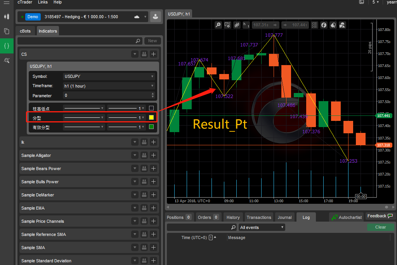Pick color swatch for 柱高低点 line
The image size is (397, 265).
[151, 108]
